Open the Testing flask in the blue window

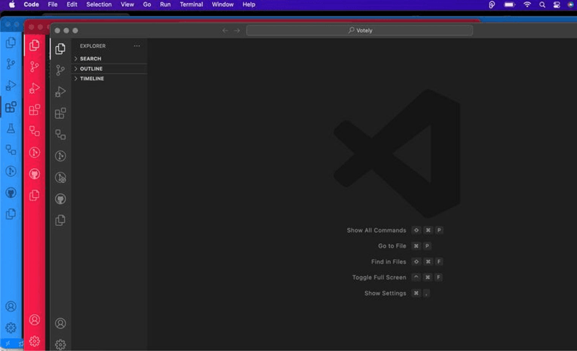tap(11, 129)
